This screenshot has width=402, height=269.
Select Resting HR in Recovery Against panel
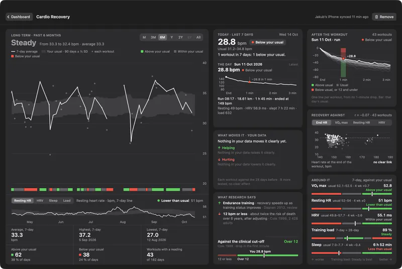361,122
